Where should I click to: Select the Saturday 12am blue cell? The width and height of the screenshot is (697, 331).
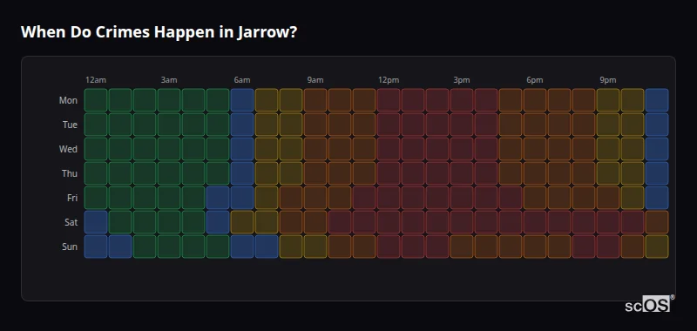pos(96,222)
